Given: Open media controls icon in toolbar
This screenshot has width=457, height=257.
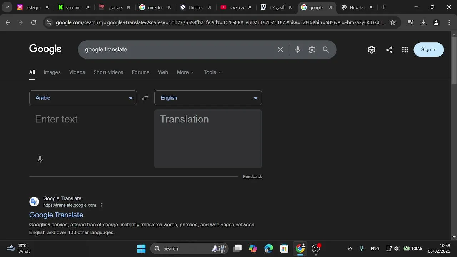Looking at the screenshot, I should pos(411,22).
